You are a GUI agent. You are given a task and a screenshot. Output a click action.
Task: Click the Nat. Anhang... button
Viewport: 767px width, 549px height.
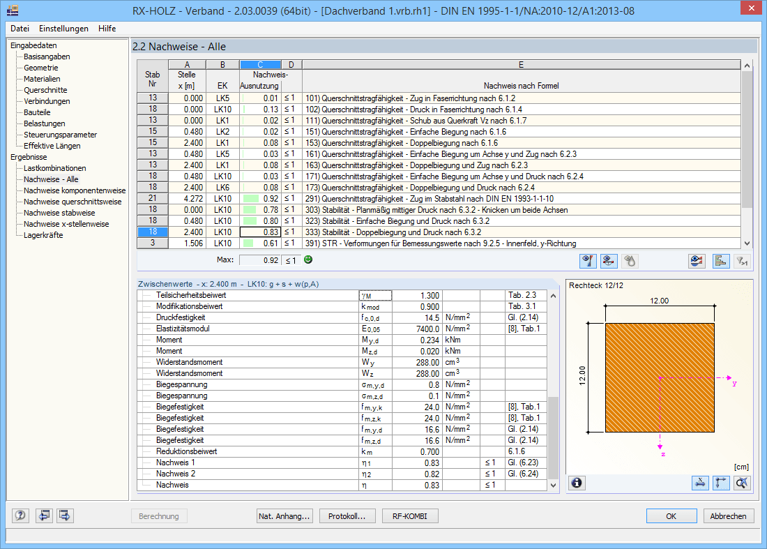[284, 516]
